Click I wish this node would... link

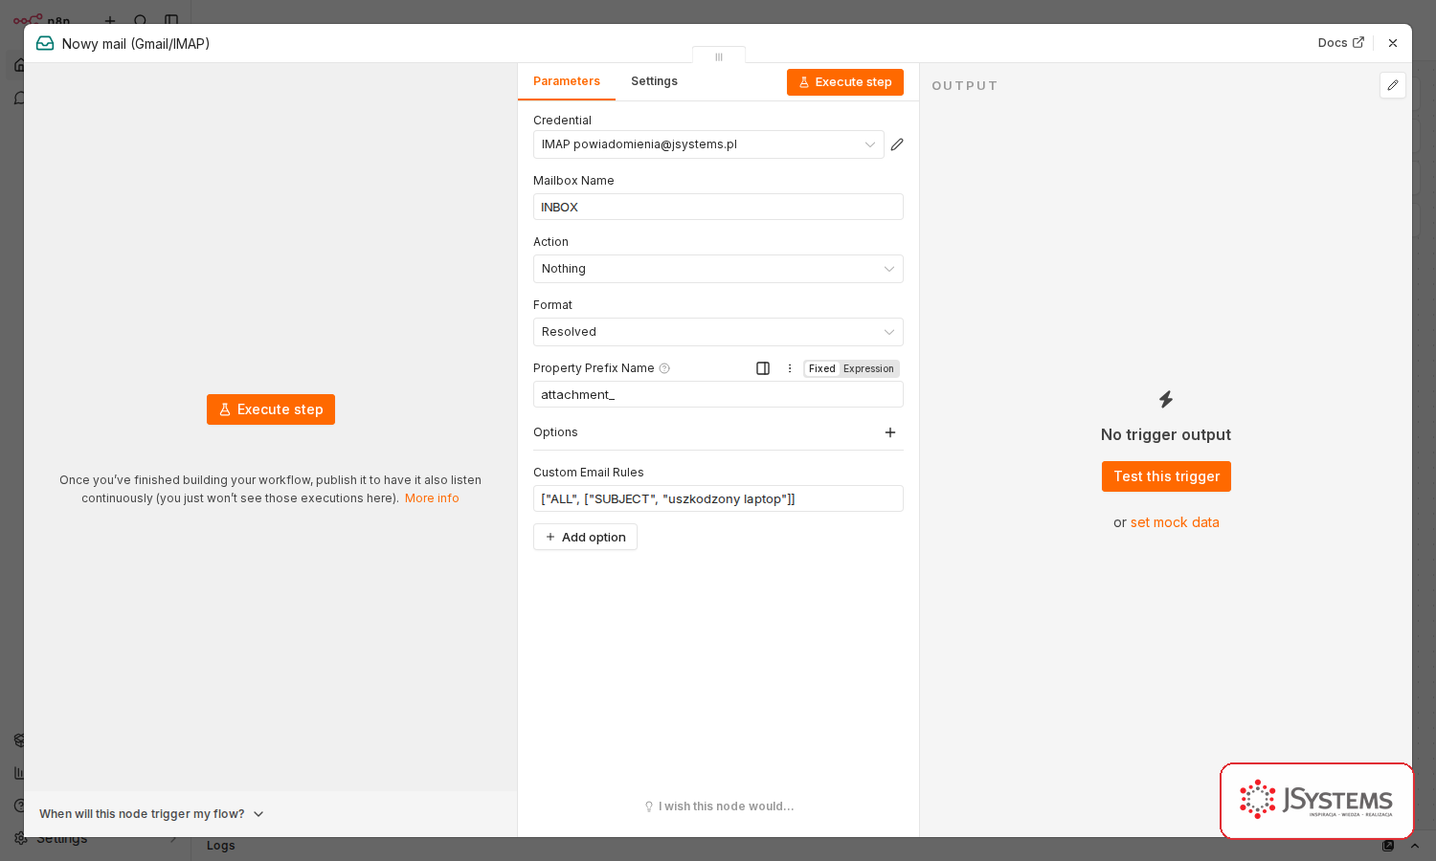tap(719, 806)
